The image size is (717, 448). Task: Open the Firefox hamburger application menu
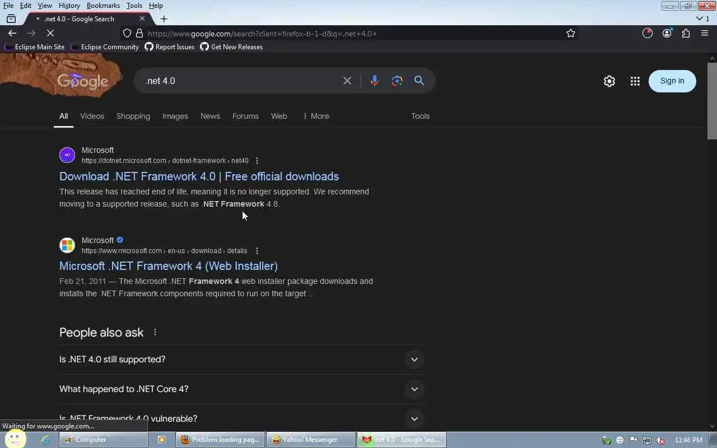[705, 34]
